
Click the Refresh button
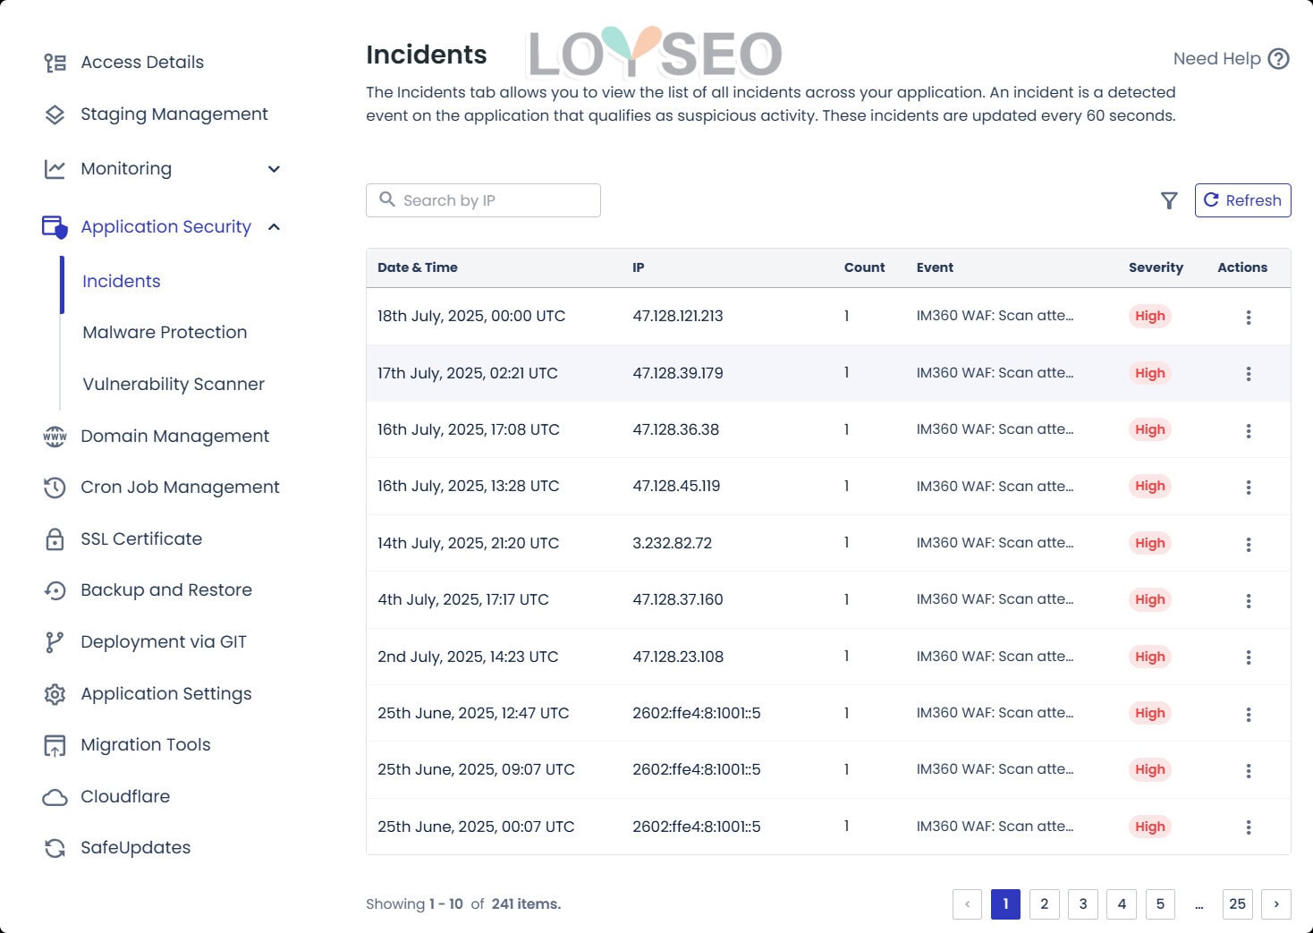click(x=1242, y=200)
